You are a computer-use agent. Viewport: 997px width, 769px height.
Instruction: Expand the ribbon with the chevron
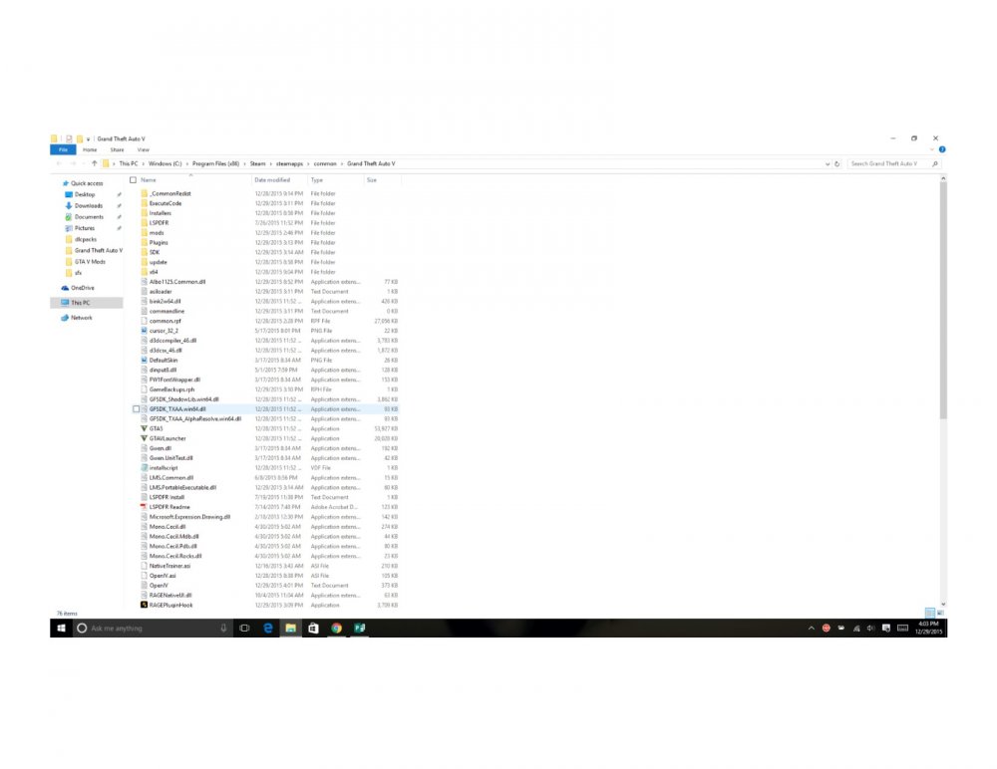[931, 150]
